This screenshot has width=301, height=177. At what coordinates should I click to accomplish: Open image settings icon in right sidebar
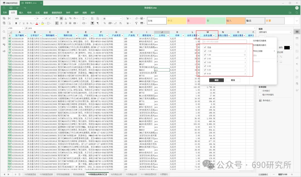tap(297, 51)
